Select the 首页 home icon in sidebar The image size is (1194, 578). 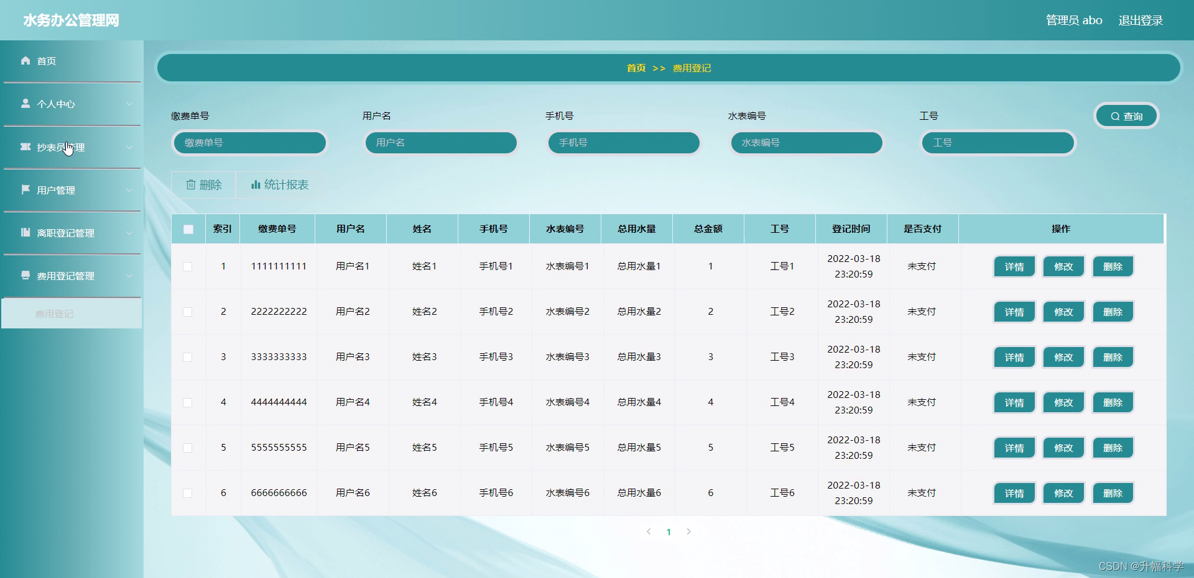click(25, 60)
